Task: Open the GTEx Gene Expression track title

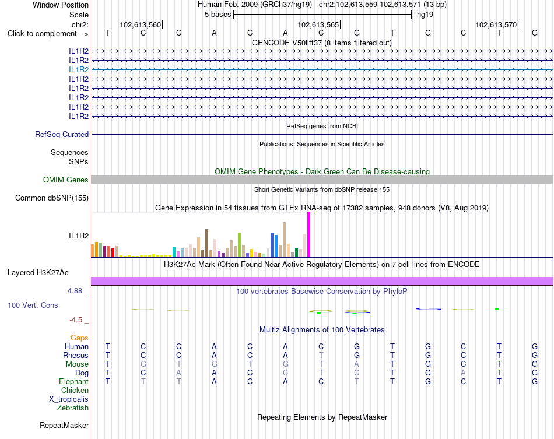Action: tap(322, 208)
